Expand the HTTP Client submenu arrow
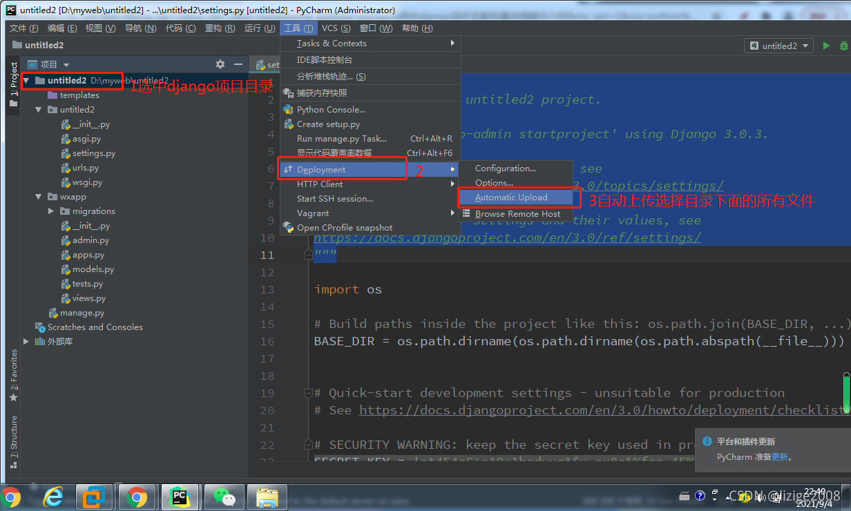This screenshot has height=511, width=851. [452, 184]
